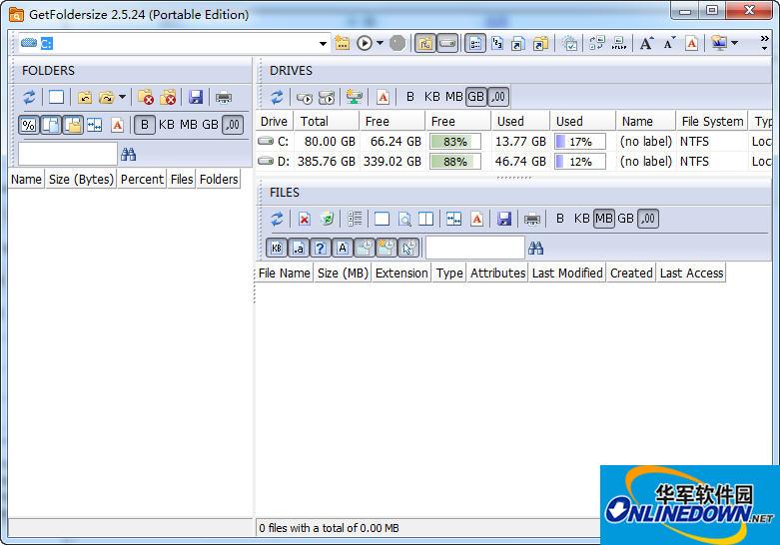
Task: Open the drive path combo box arrow
Action: click(323, 44)
